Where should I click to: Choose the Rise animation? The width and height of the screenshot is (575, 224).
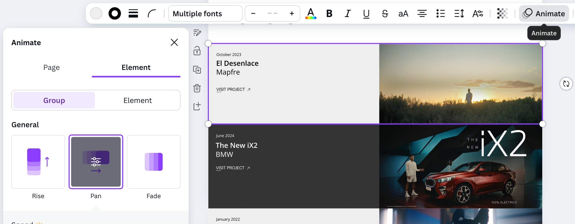(38, 162)
